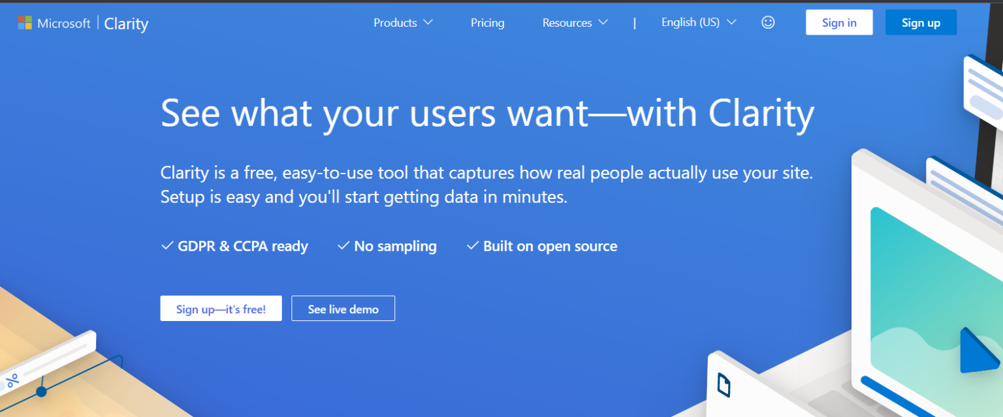The width and height of the screenshot is (1003, 417).
Task: Open the Pricing page
Action: pyautogui.click(x=488, y=23)
